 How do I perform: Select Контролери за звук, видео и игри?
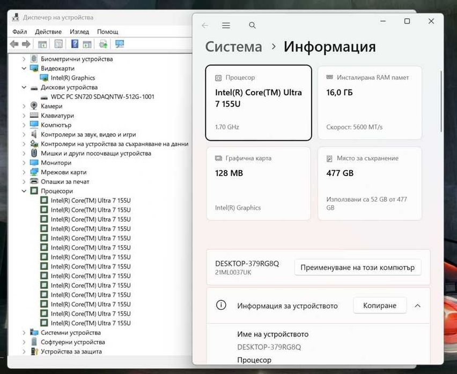(89, 134)
